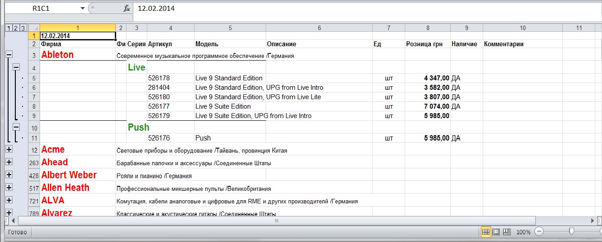The width and height of the screenshot is (602, 242).
Task: Select column header 5
Action: coord(230,28)
